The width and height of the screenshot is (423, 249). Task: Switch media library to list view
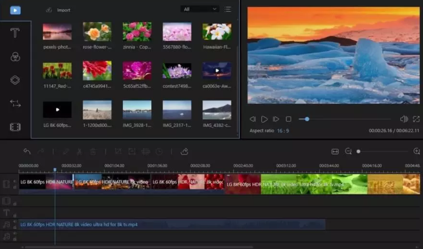(228, 9)
